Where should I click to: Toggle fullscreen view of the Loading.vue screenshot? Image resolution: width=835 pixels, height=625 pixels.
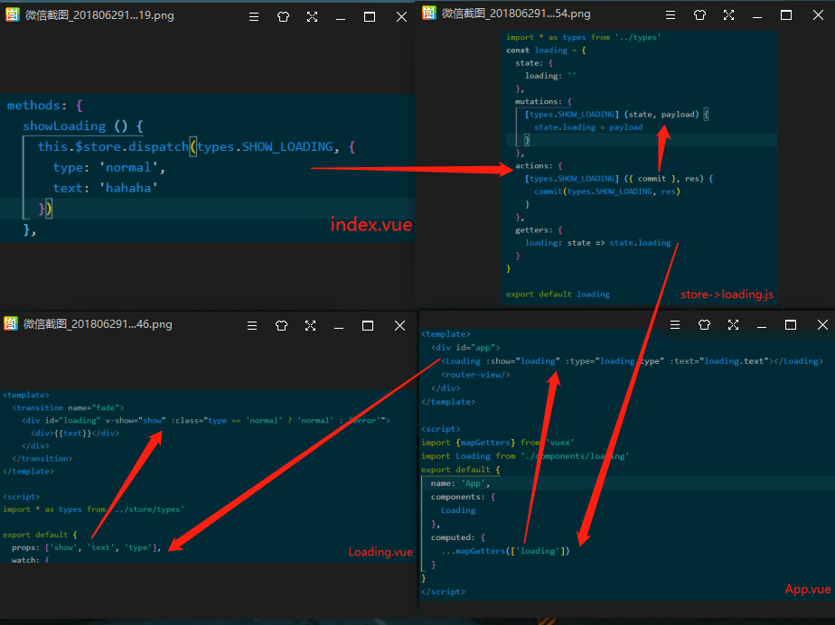311,325
